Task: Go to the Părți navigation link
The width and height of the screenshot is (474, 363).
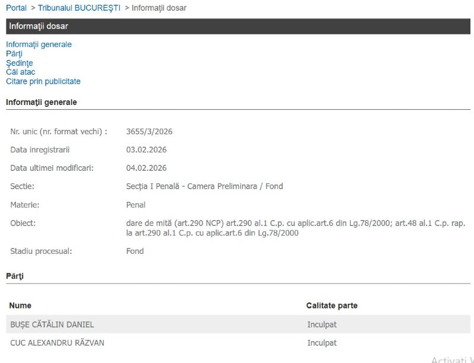Action: pos(14,53)
